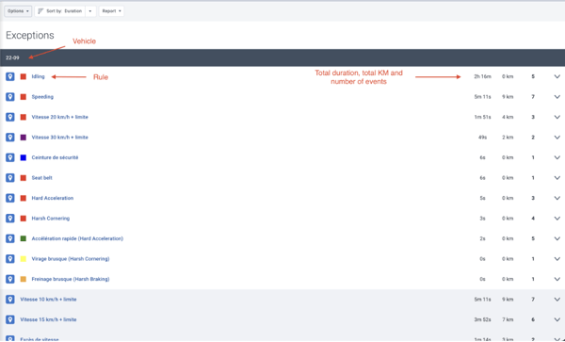
Task: Click the 1m 51s duration value
Action: point(482,117)
